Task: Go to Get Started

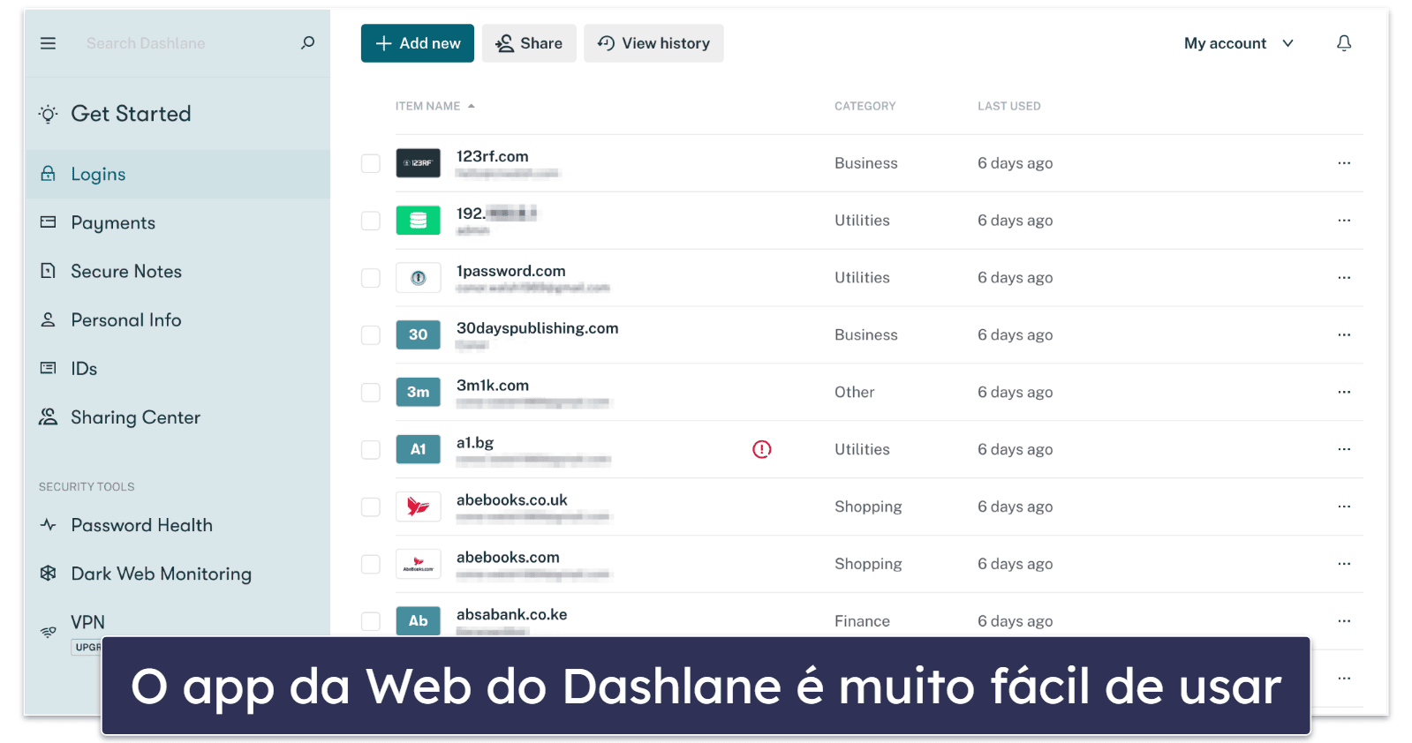Action: coord(130,114)
